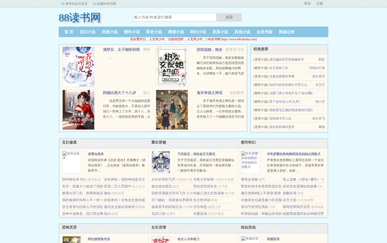Screen dimensions: 387x243
Task: Click the home icon beside 将本站设为首页
Action: [63, 4]
